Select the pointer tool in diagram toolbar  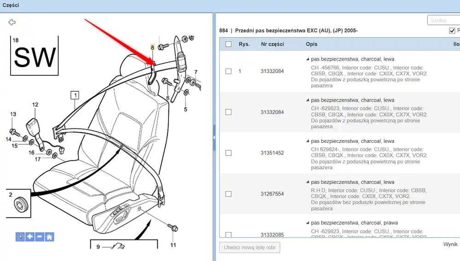20,237
